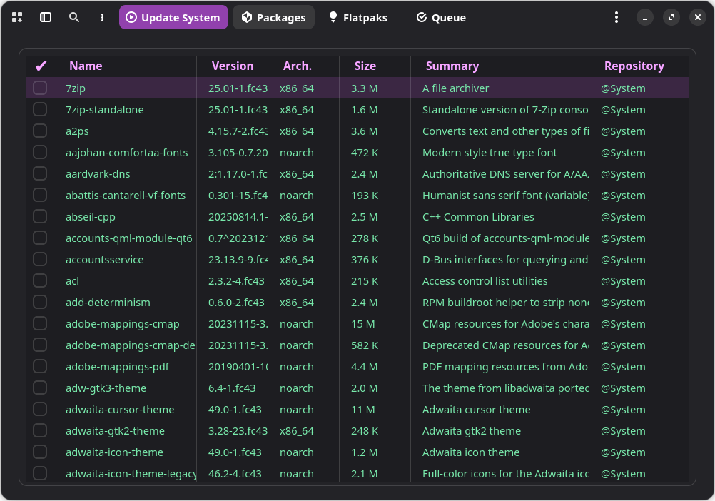Maximize the application window
The width and height of the screenshot is (715, 501).
click(671, 17)
